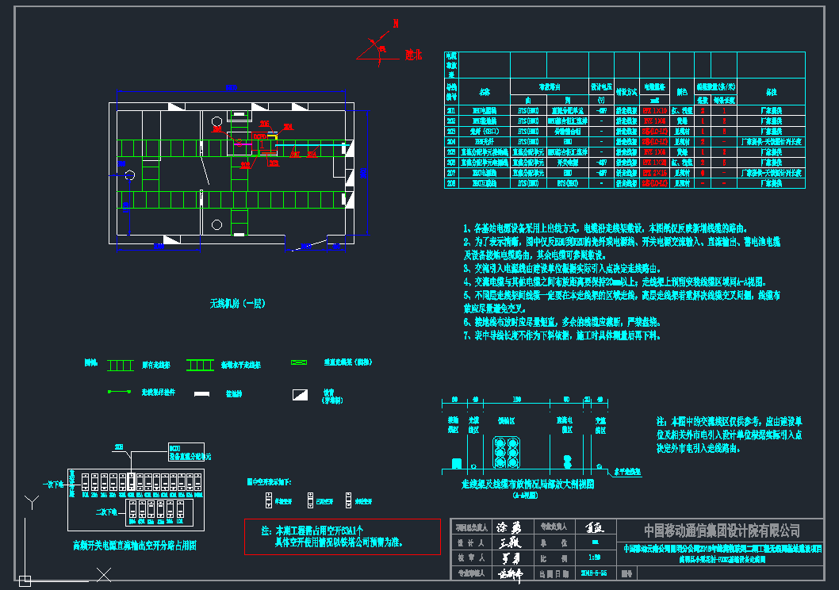The width and height of the screenshot is (839, 590).
Task: Select the red-bordered note box
Action: tap(342, 536)
